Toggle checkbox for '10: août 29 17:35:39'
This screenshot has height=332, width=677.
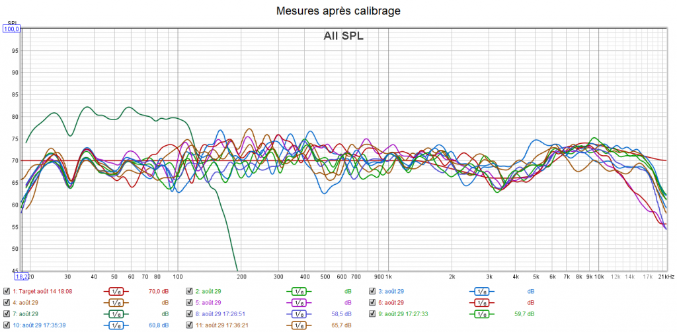tap(7, 325)
